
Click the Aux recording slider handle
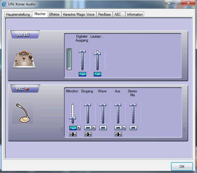tap(118, 105)
